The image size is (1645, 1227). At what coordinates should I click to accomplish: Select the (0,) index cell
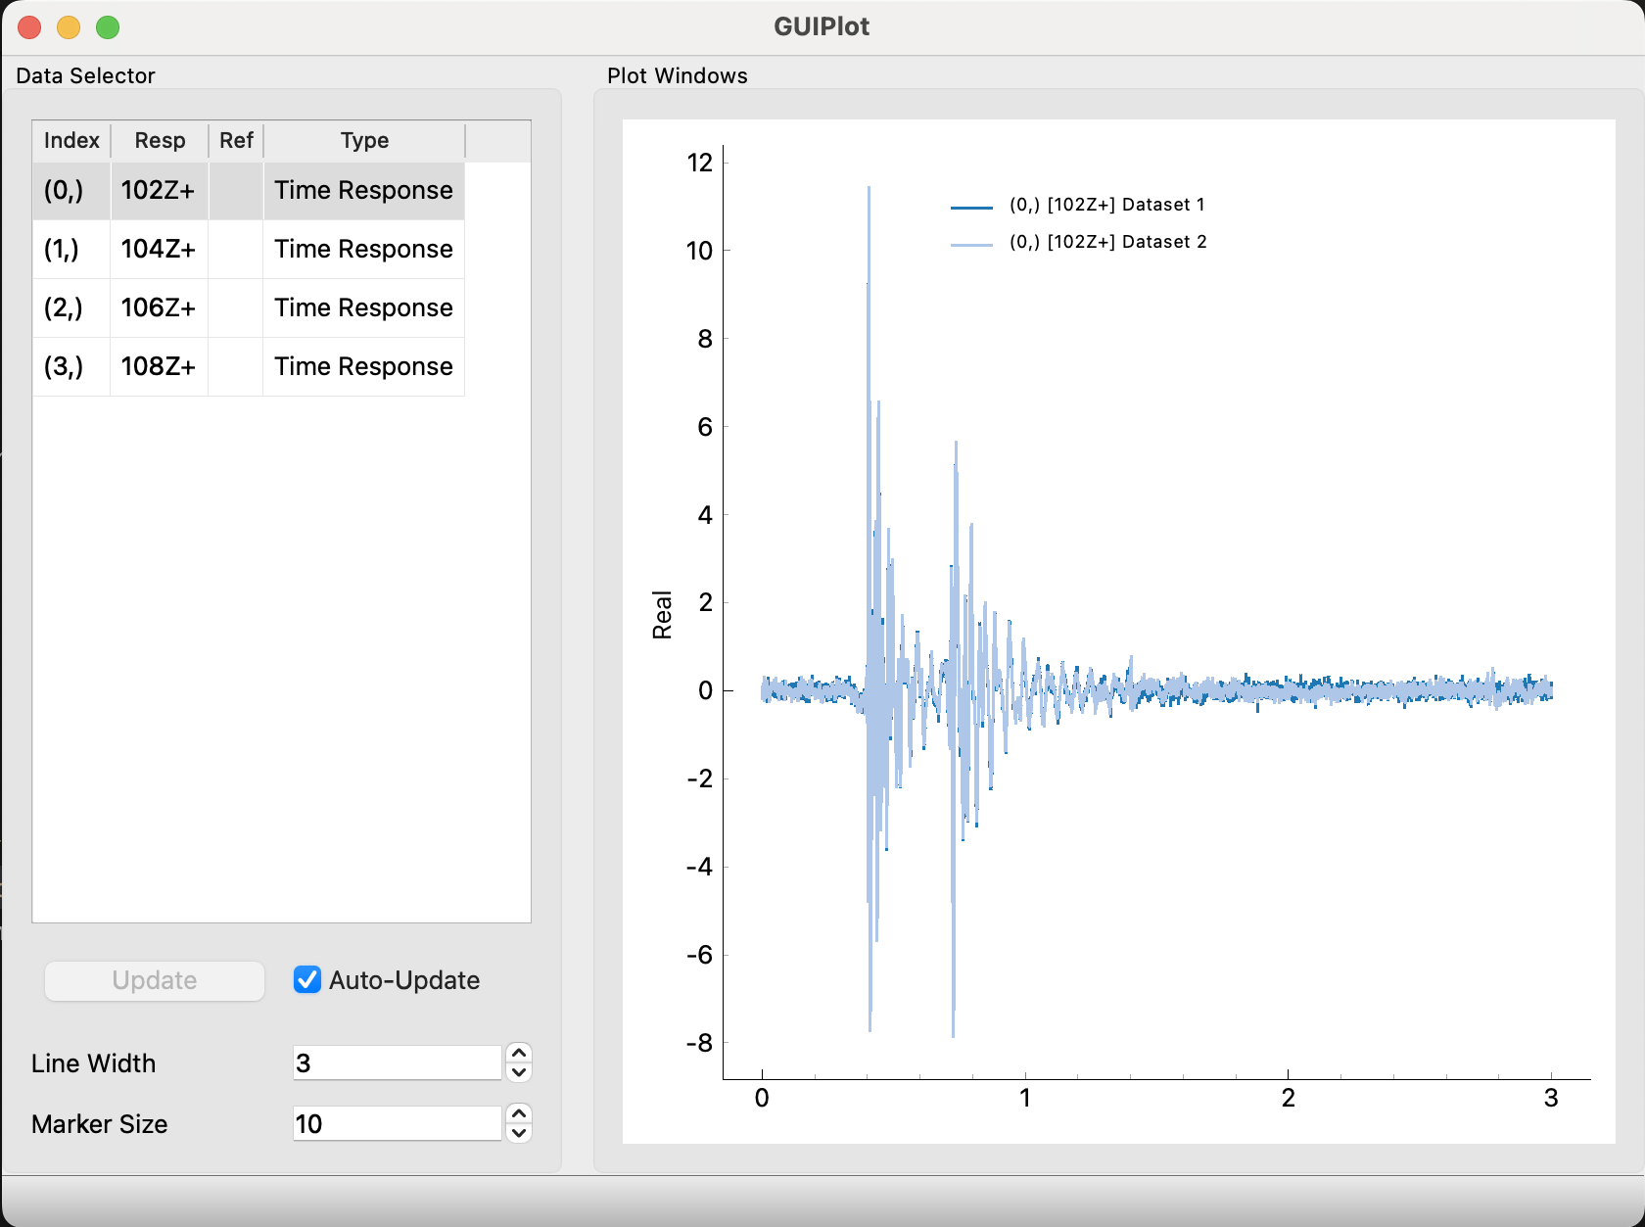[71, 190]
